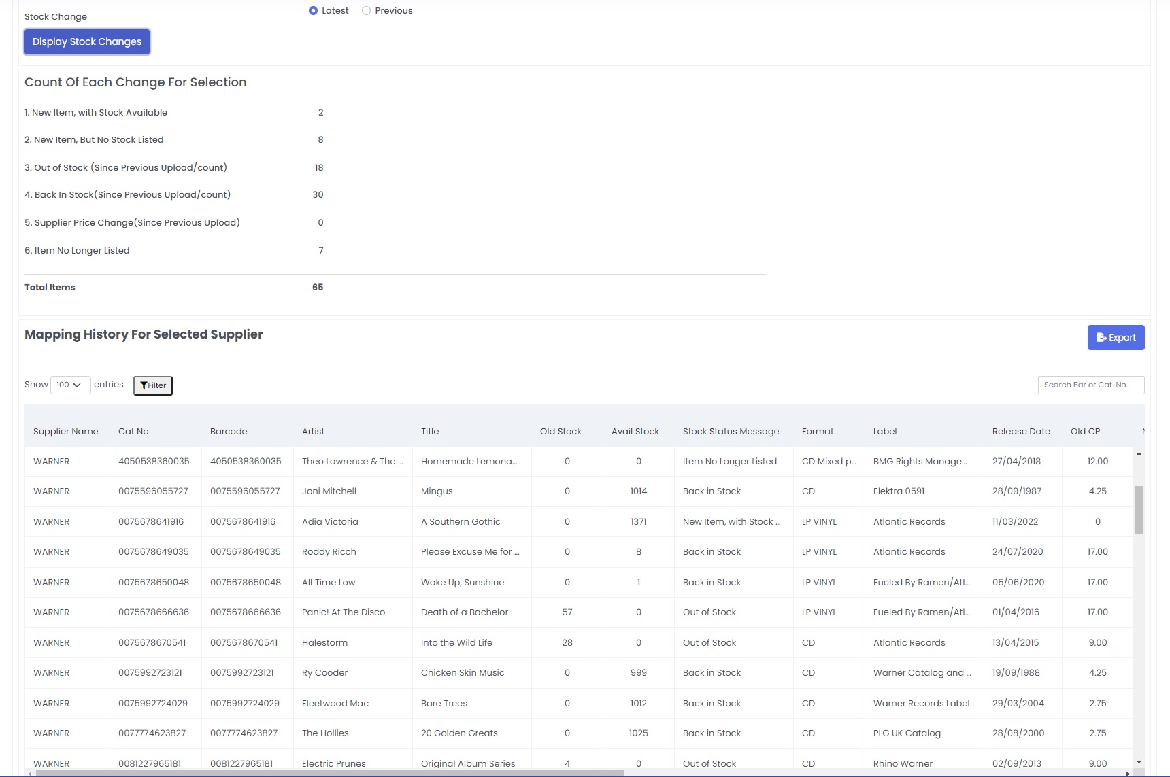Sort by Stock Status Message column

tap(731, 432)
